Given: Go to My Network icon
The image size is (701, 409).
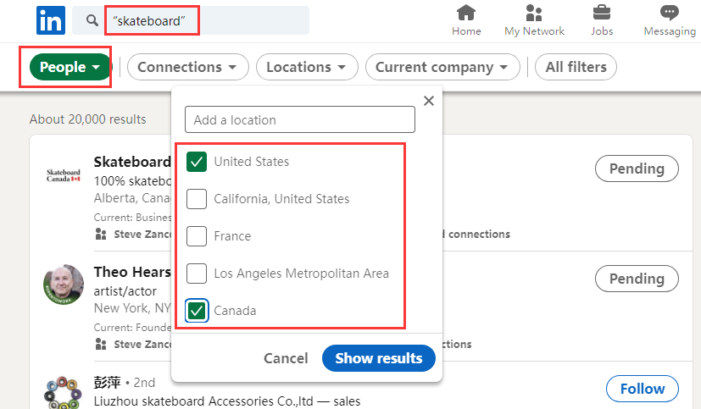Looking at the screenshot, I should click(534, 14).
